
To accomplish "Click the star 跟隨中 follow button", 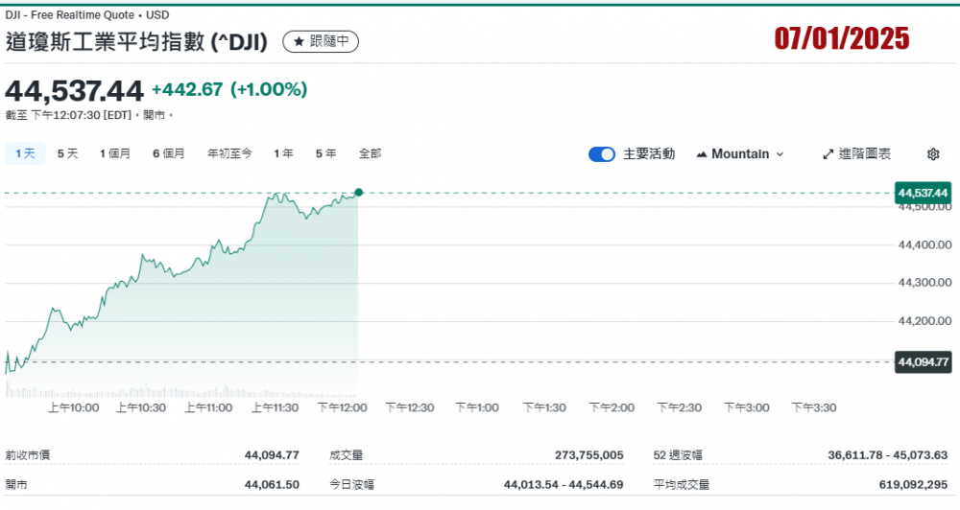I will 320,41.
